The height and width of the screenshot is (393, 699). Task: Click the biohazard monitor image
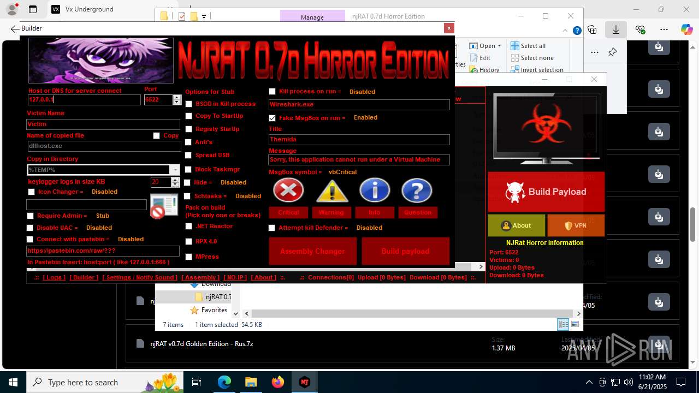click(x=547, y=128)
